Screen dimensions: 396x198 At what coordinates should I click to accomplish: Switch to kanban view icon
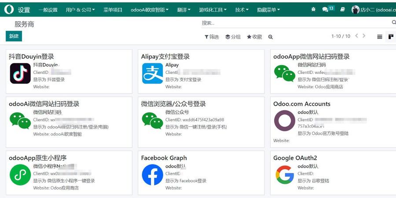(x=391, y=37)
